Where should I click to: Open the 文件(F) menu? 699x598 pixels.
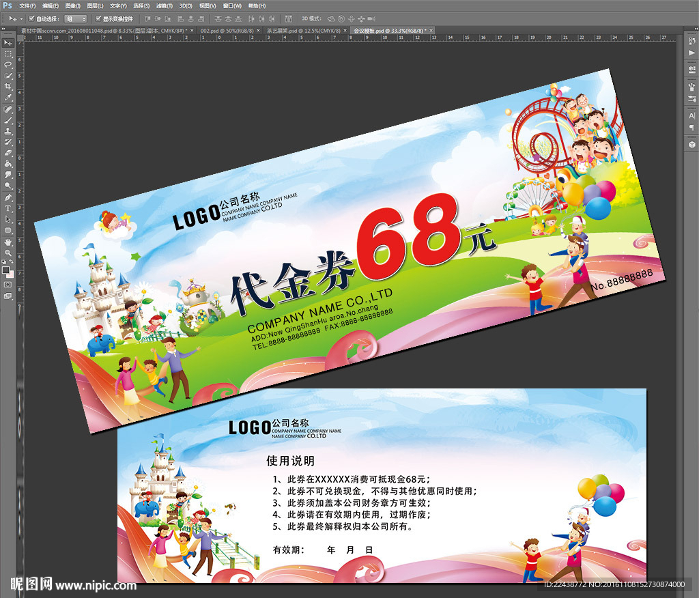point(27,5)
